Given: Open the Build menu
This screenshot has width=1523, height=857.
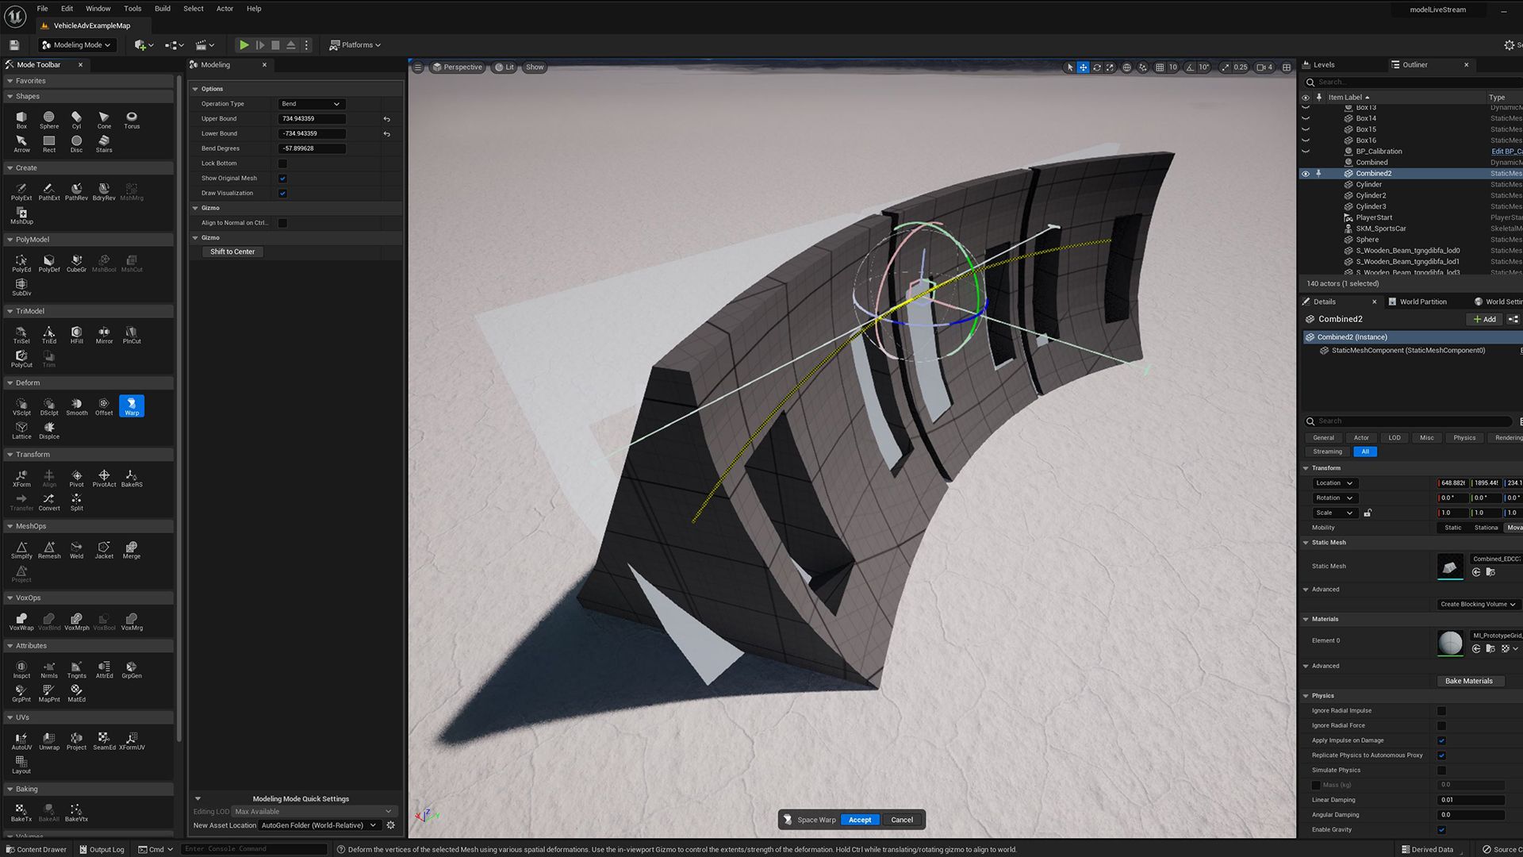Looking at the screenshot, I should [x=162, y=9].
